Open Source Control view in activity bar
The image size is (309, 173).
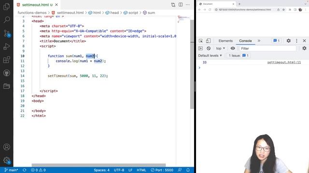[7, 34]
